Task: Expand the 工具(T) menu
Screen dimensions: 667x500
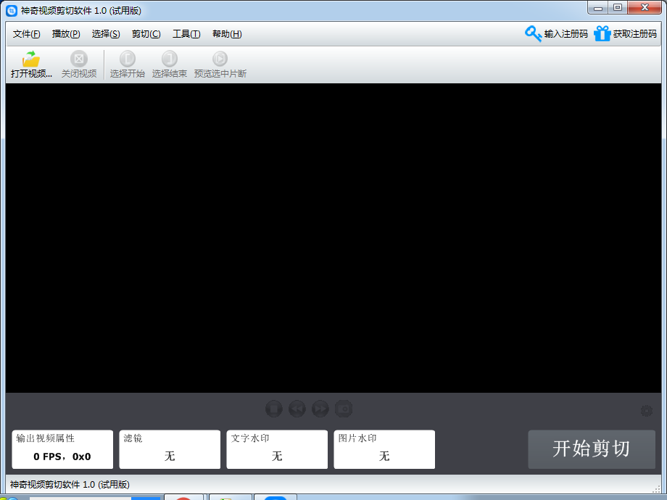Action: click(x=186, y=34)
